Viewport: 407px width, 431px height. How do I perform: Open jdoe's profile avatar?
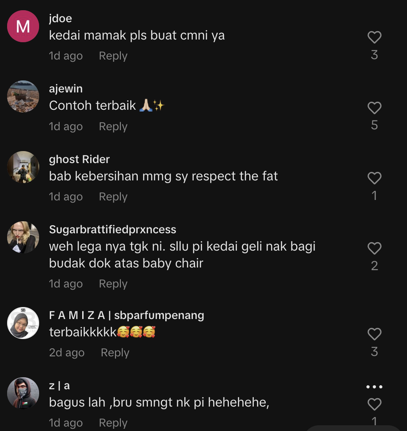click(x=23, y=26)
